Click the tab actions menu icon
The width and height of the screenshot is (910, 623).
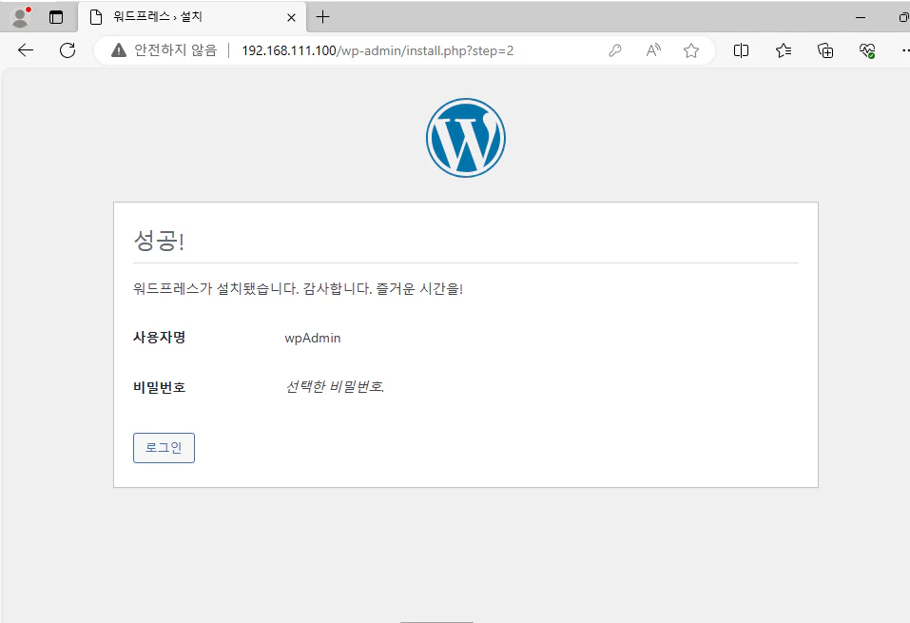pyautogui.click(x=56, y=17)
